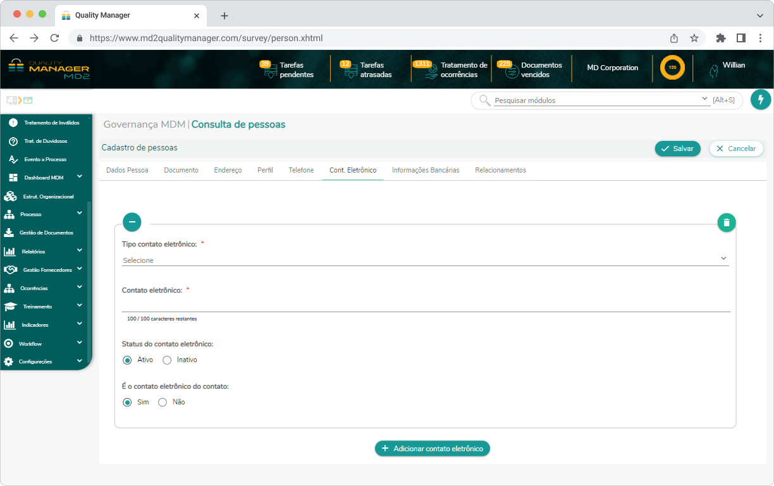
Task: Select the Inativo status radio button
Action: click(167, 360)
